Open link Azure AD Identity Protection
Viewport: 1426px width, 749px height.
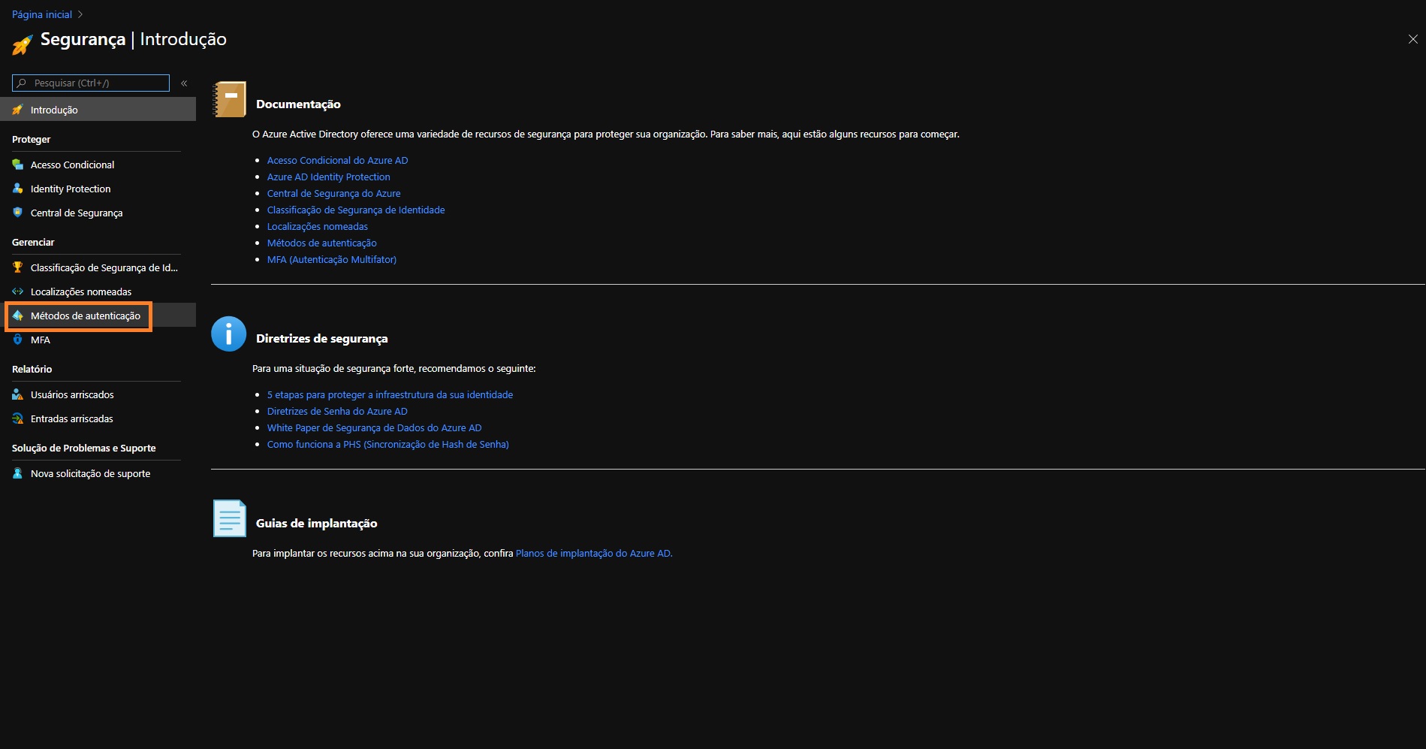[x=328, y=177]
